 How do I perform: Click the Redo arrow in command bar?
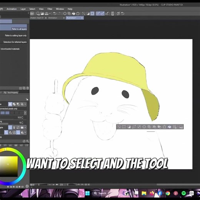(59, 13)
